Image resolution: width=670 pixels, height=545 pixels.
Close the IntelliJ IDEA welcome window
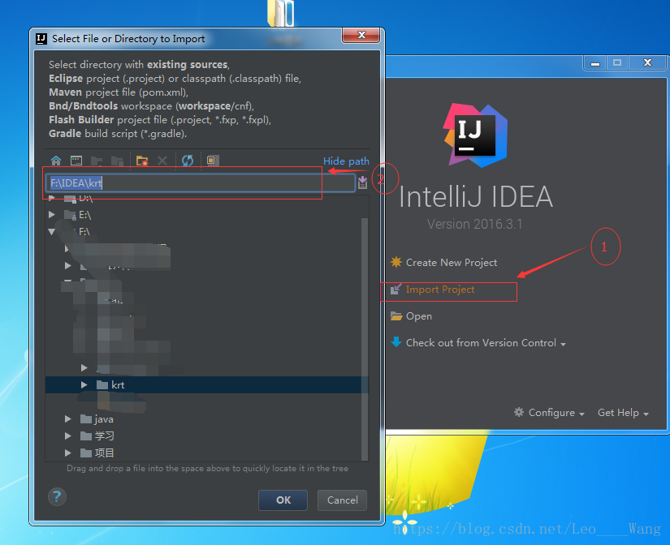click(x=647, y=63)
